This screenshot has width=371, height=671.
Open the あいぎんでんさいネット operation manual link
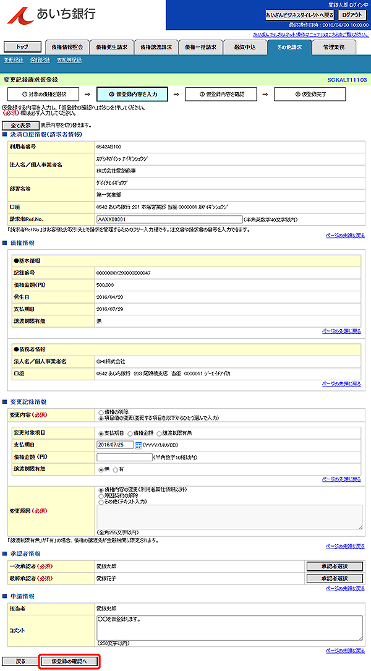311,34
